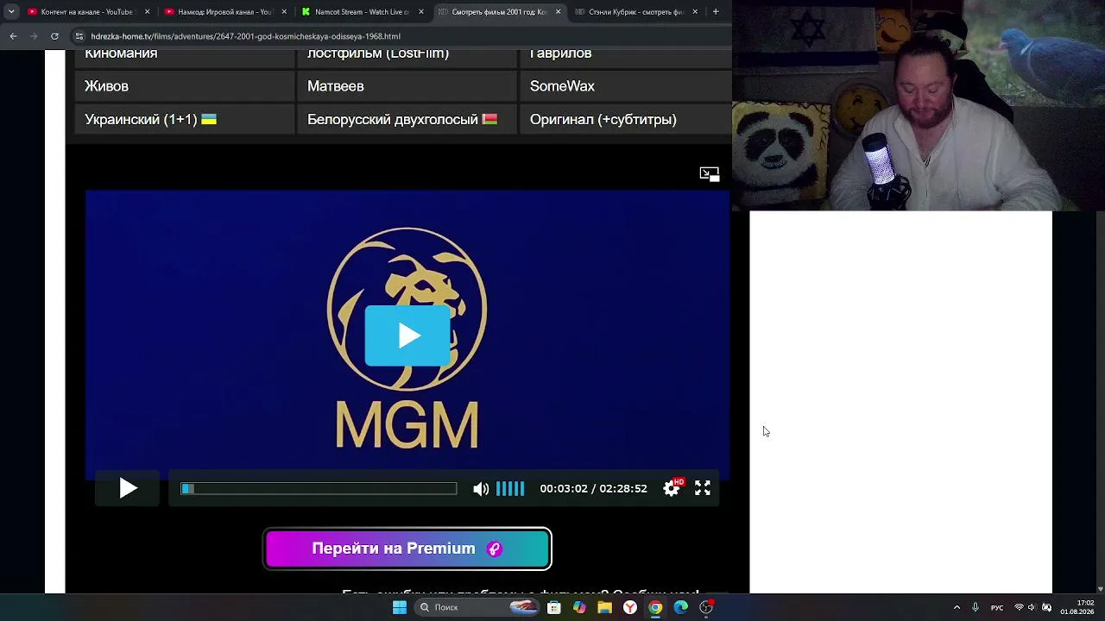Open Google Chrome from the taskbar
Image resolution: width=1105 pixels, height=621 pixels.
click(x=655, y=607)
